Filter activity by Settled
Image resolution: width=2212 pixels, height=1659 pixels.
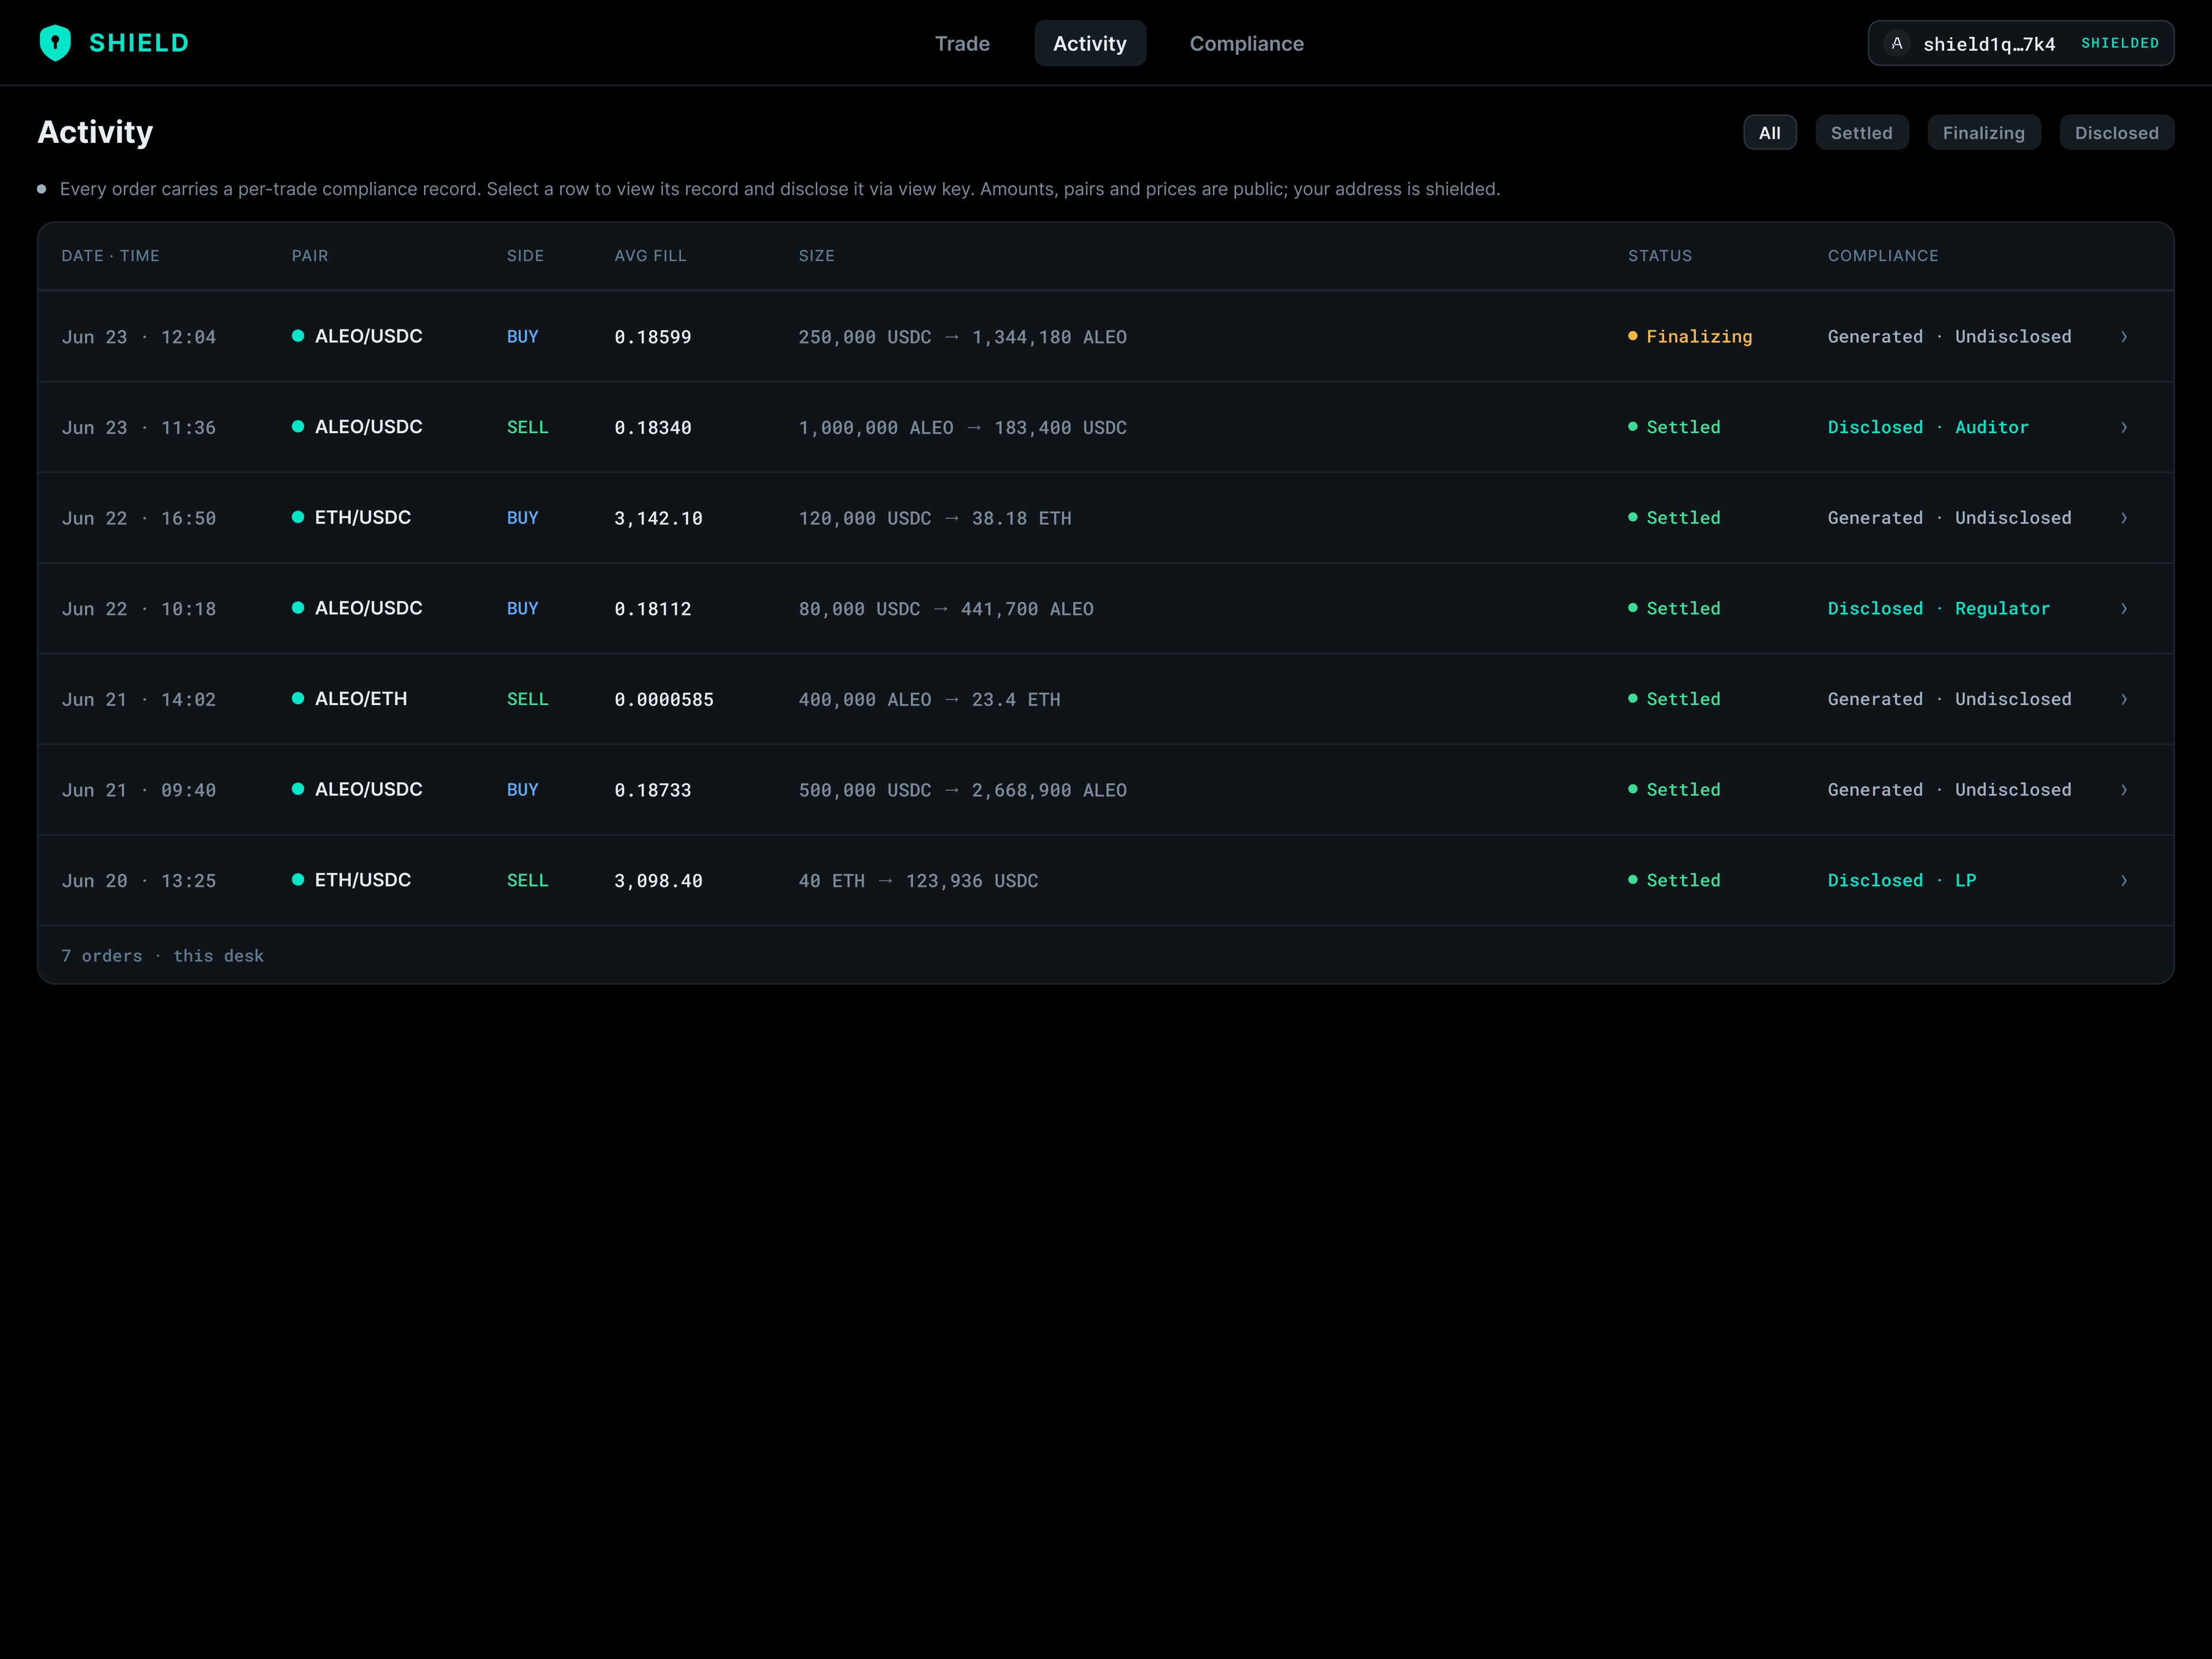click(x=1861, y=133)
